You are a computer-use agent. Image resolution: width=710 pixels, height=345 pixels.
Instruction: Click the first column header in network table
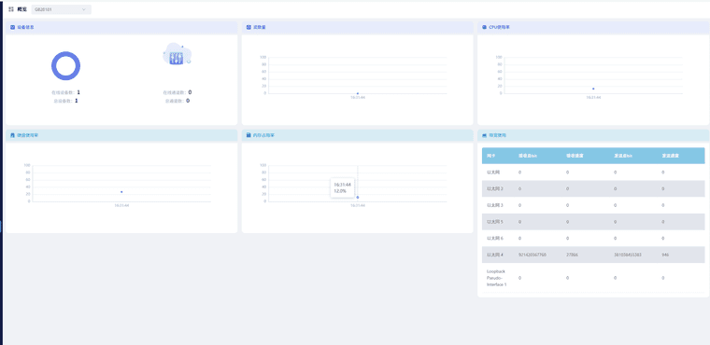pyautogui.click(x=490, y=156)
